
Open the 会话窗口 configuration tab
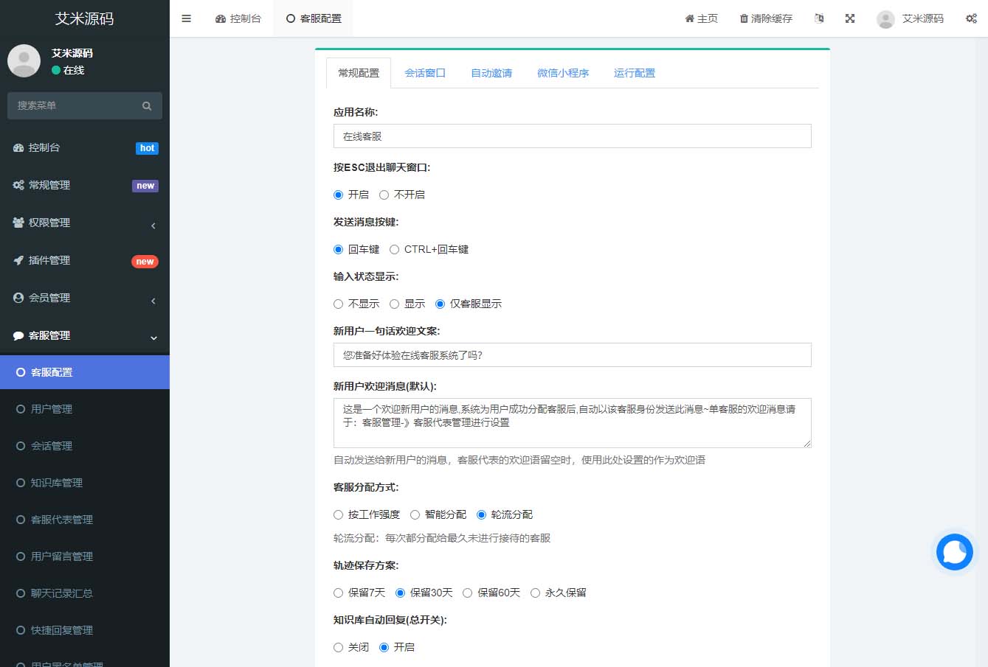[x=424, y=72]
